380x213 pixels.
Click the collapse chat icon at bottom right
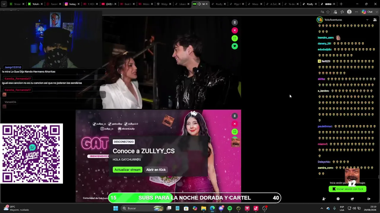[369, 199]
